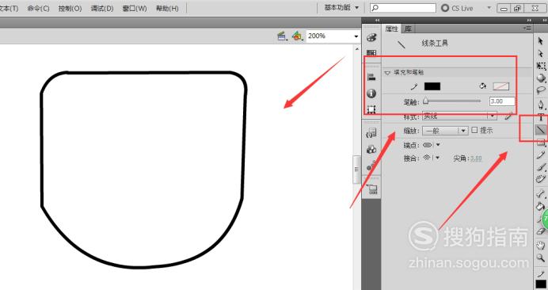Open the 帮助(H) menu
The height and width of the screenshot is (290, 548).
click(x=167, y=9)
